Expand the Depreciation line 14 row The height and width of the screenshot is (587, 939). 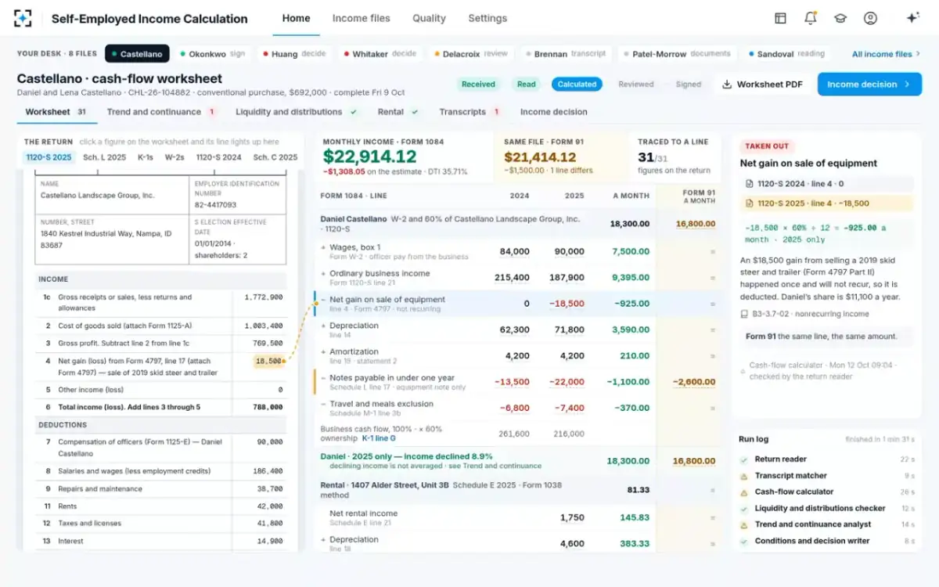click(x=324, y=326)
